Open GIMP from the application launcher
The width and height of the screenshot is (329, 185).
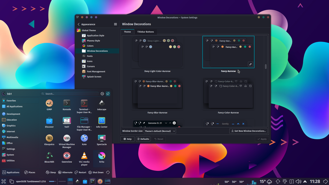pos(49,105)
